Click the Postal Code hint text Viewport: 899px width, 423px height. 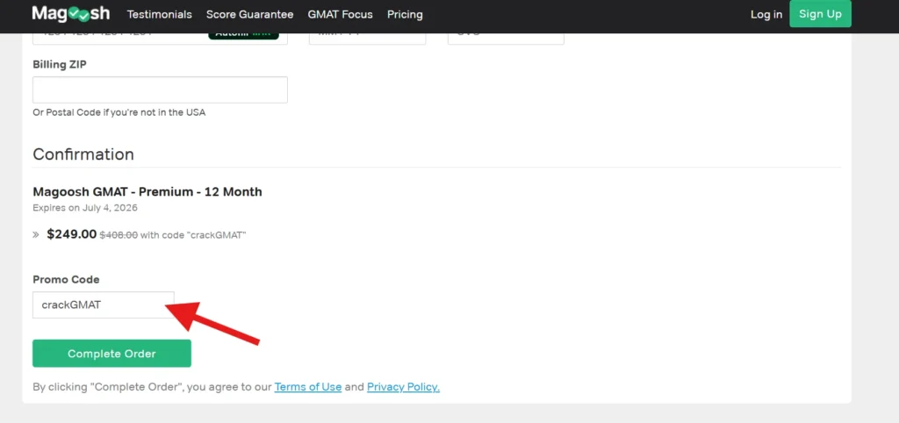point(119,112)
